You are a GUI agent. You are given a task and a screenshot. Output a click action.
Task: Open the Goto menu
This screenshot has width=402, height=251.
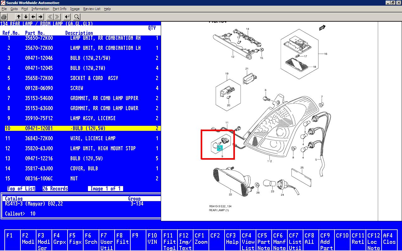click(x=14, y=9)
